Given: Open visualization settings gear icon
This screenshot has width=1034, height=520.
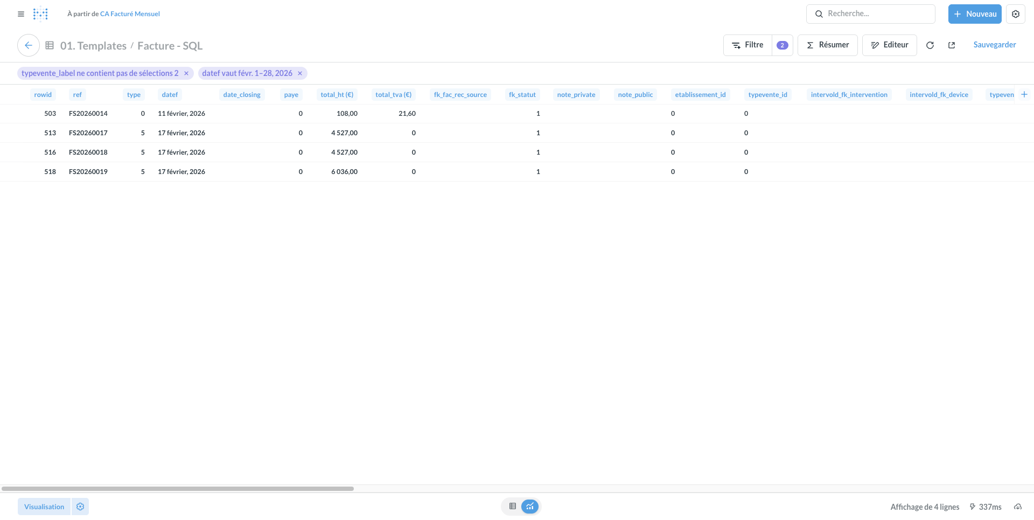Looking at the screenshot, I should [80, 507].
